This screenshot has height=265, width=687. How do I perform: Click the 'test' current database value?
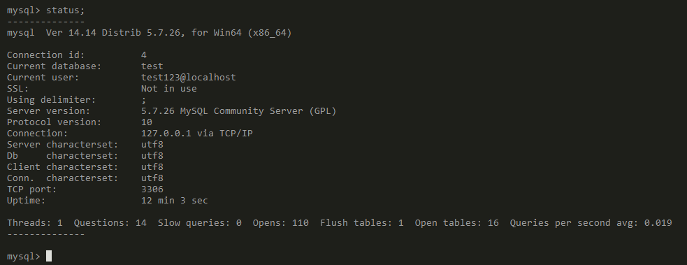coord(152,66)
